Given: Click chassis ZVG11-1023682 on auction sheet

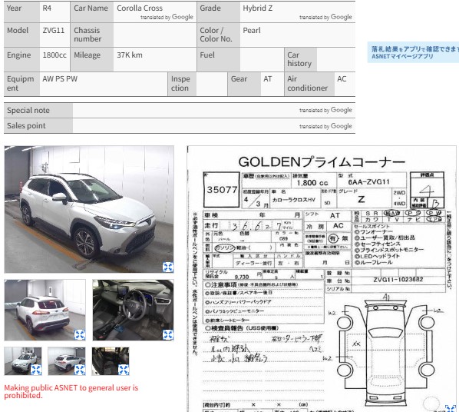Looking at the screenshot, I should coord(398,280).
